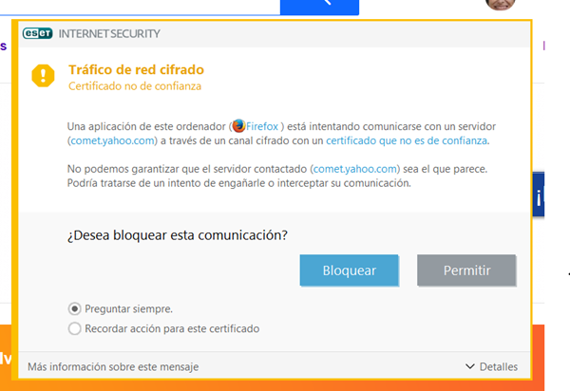
Task: Click the Tráfico de red cifrado heading
Action: [136, 69]
